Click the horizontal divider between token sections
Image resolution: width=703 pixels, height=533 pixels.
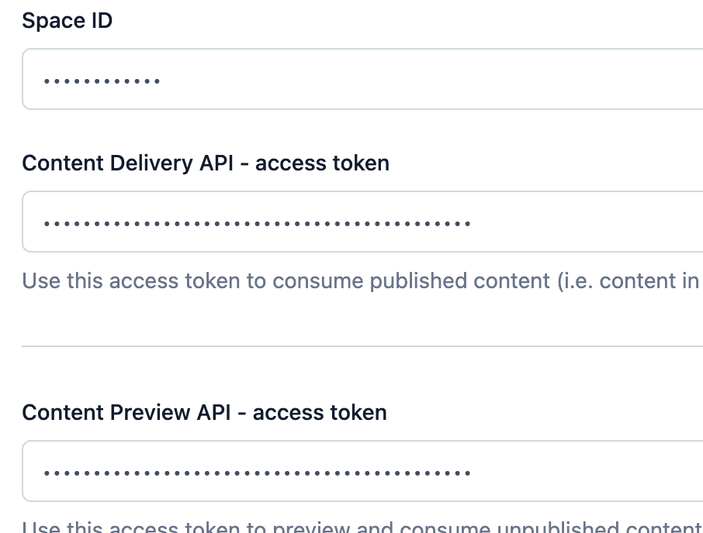(362, 346)
